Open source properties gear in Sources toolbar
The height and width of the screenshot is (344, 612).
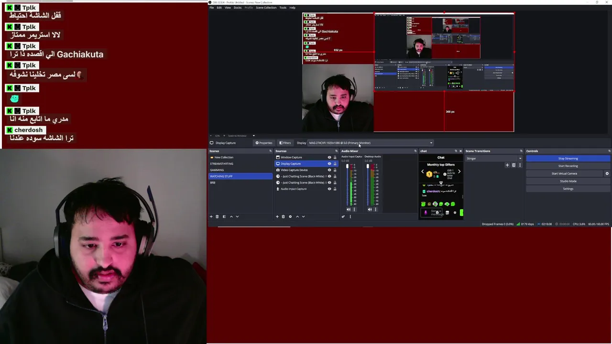click(x=290, y=216)
